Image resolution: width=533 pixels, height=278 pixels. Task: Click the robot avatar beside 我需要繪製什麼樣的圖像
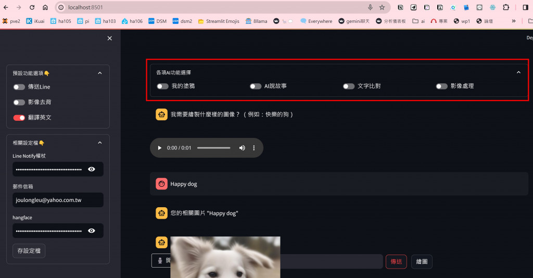coord(161,115)
